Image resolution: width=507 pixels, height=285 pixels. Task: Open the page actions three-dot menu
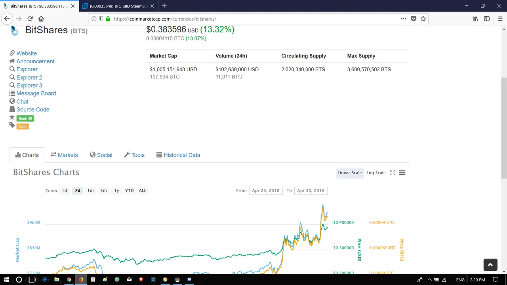point(403,19)
